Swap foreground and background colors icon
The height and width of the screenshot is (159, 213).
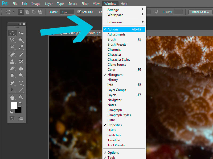[x=21, y=103]
